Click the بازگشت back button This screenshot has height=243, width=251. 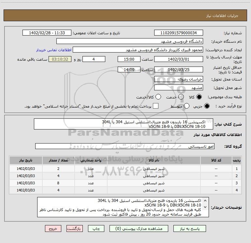click(x=75, y=229)
